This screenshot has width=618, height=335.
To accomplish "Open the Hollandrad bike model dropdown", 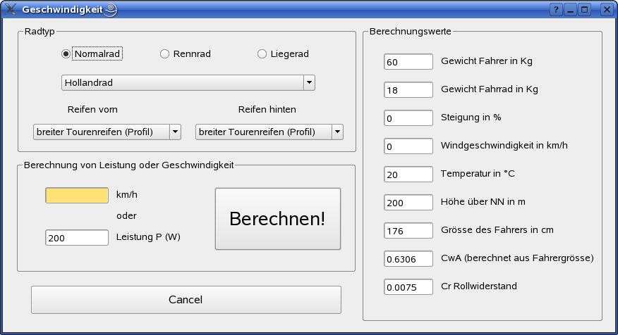I will click(x=188, y=83).
